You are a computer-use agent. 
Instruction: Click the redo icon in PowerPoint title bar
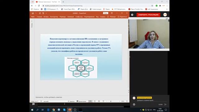[40, 13]
